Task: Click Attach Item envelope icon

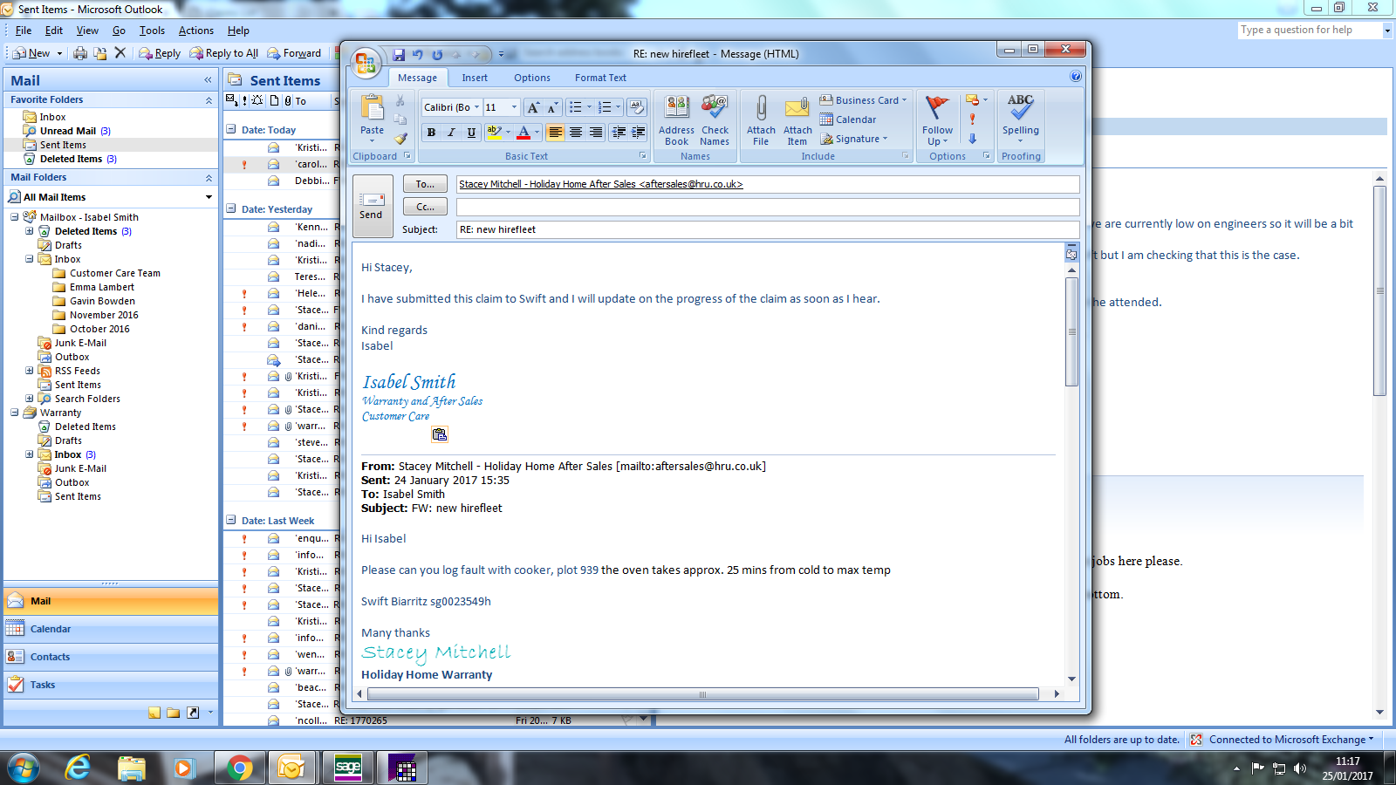Action: (x=797, y=121)
